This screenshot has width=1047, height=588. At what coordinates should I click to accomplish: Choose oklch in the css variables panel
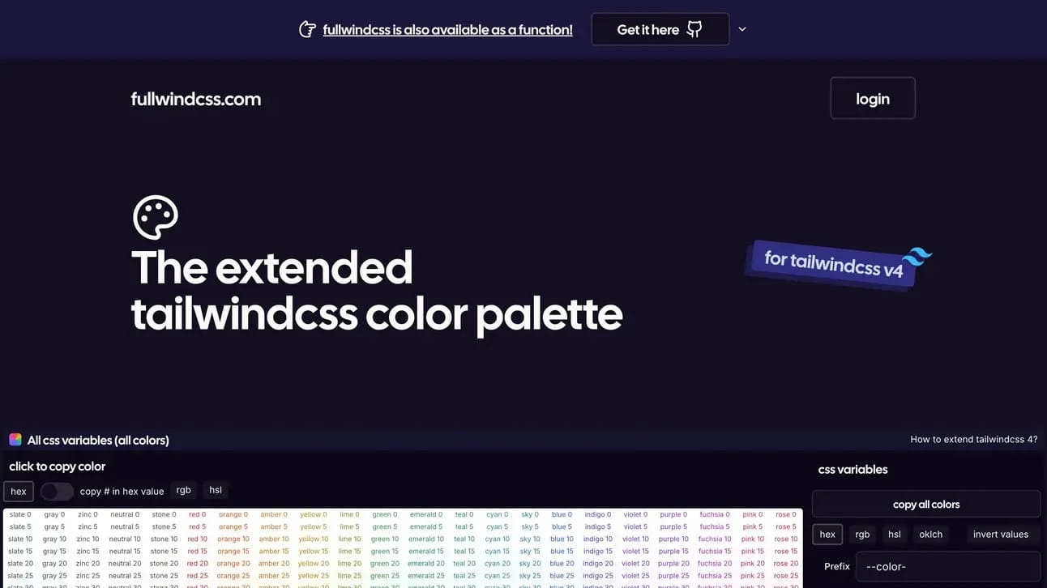pos(931,535)
